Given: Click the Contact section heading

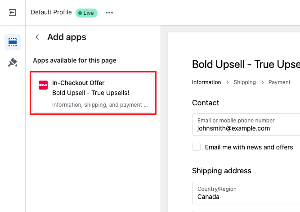Looking at the screenshot, I should pyautogui.click(x=206, y=103).
